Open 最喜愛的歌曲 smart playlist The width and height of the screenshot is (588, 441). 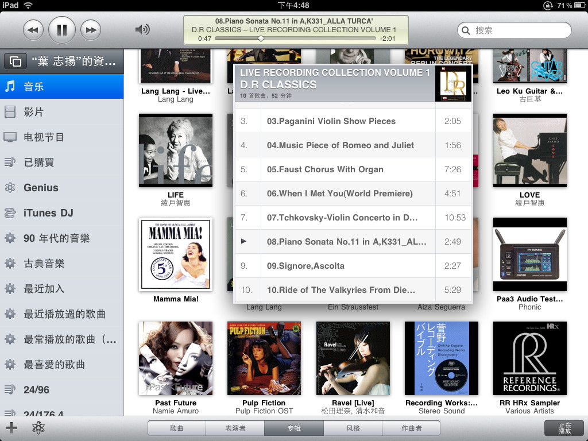click(x=62, y=365)
